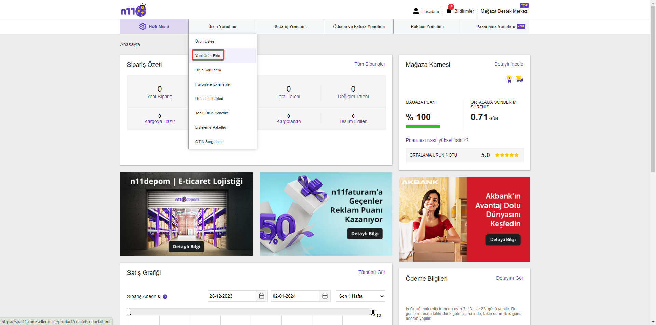Open Bildirimler notification bell
Image resolution: width=656 pixels, height=325 pixels.
(449, 11)
